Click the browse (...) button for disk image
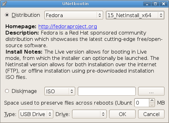This screenshot has height=123, width=169. (151, 91)
